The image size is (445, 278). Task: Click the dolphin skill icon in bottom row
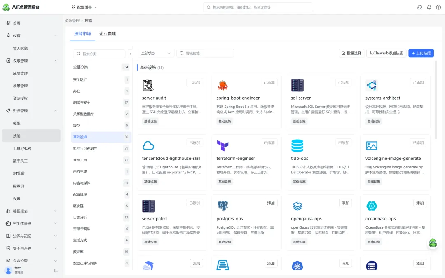point(148,265)
